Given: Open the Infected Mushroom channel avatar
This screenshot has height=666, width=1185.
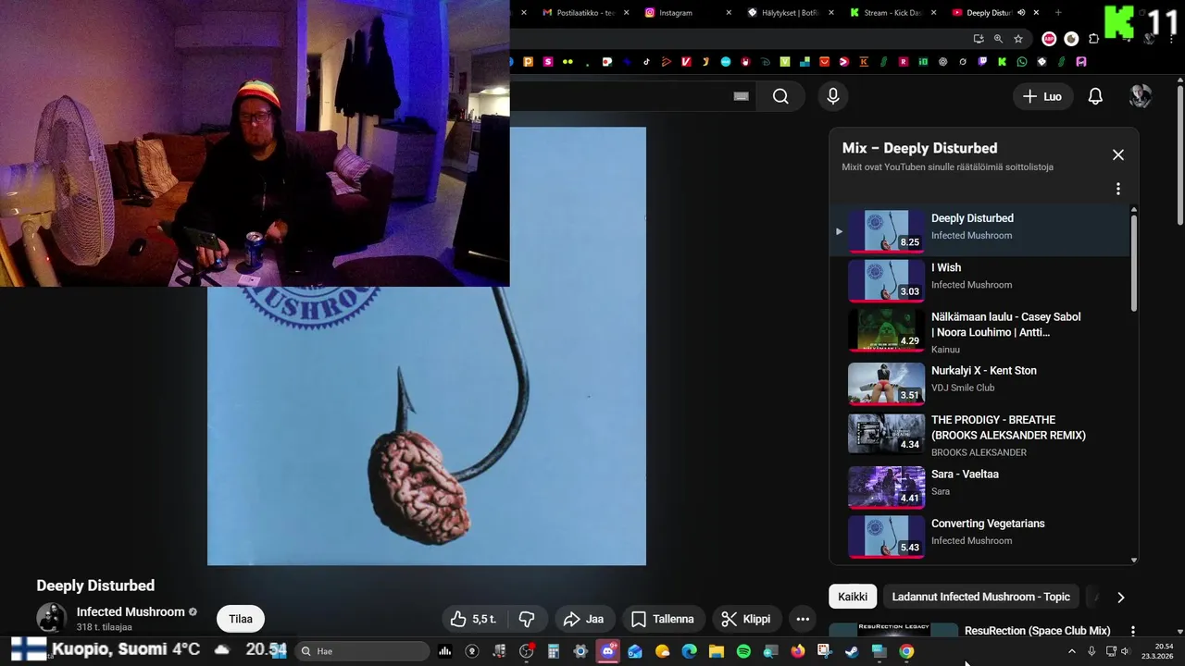Looking at the screenshot, I should (51, 619).
